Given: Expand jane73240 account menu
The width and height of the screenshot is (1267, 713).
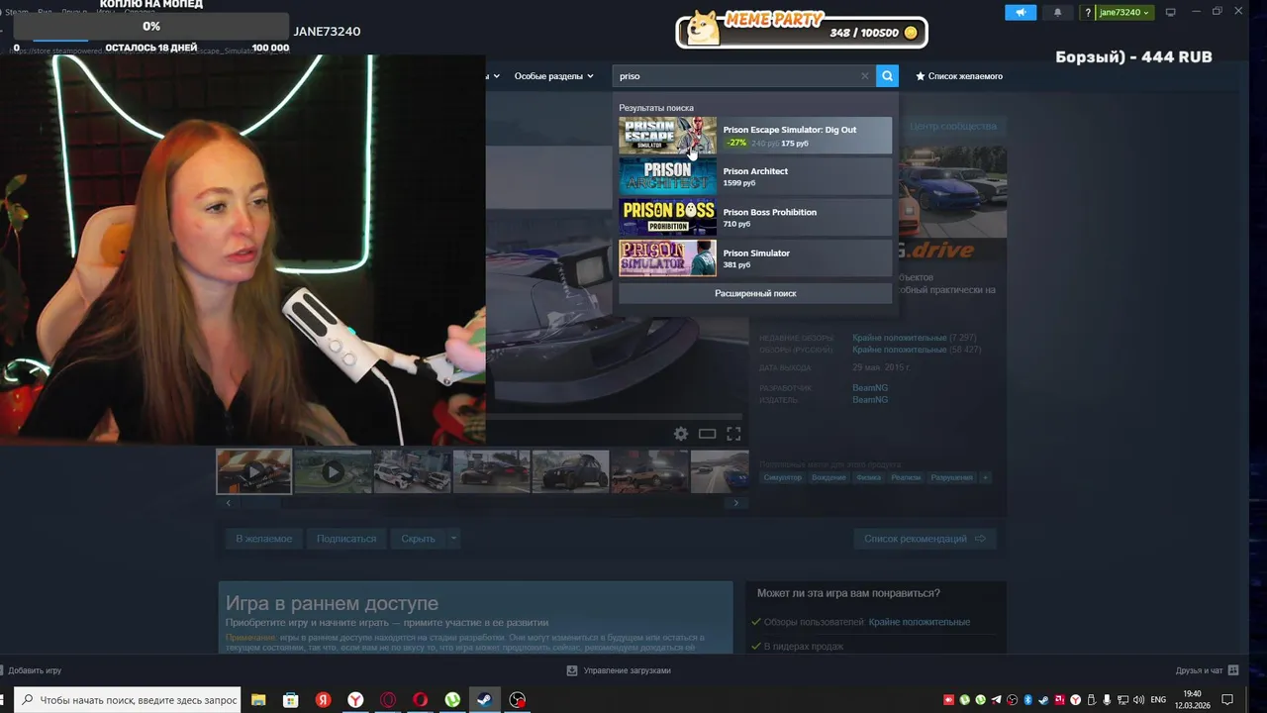Looking at the screenshot, I should [x=1123, y=13].
